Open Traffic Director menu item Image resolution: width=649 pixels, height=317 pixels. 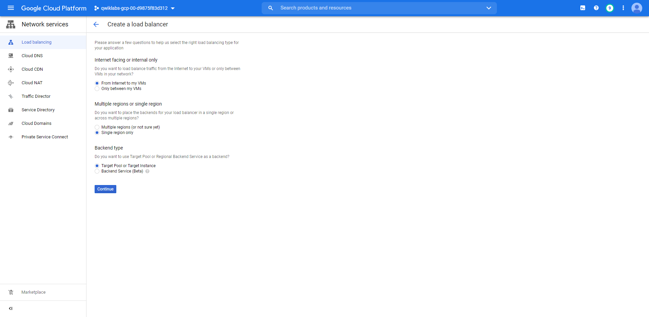click(43, 96)
